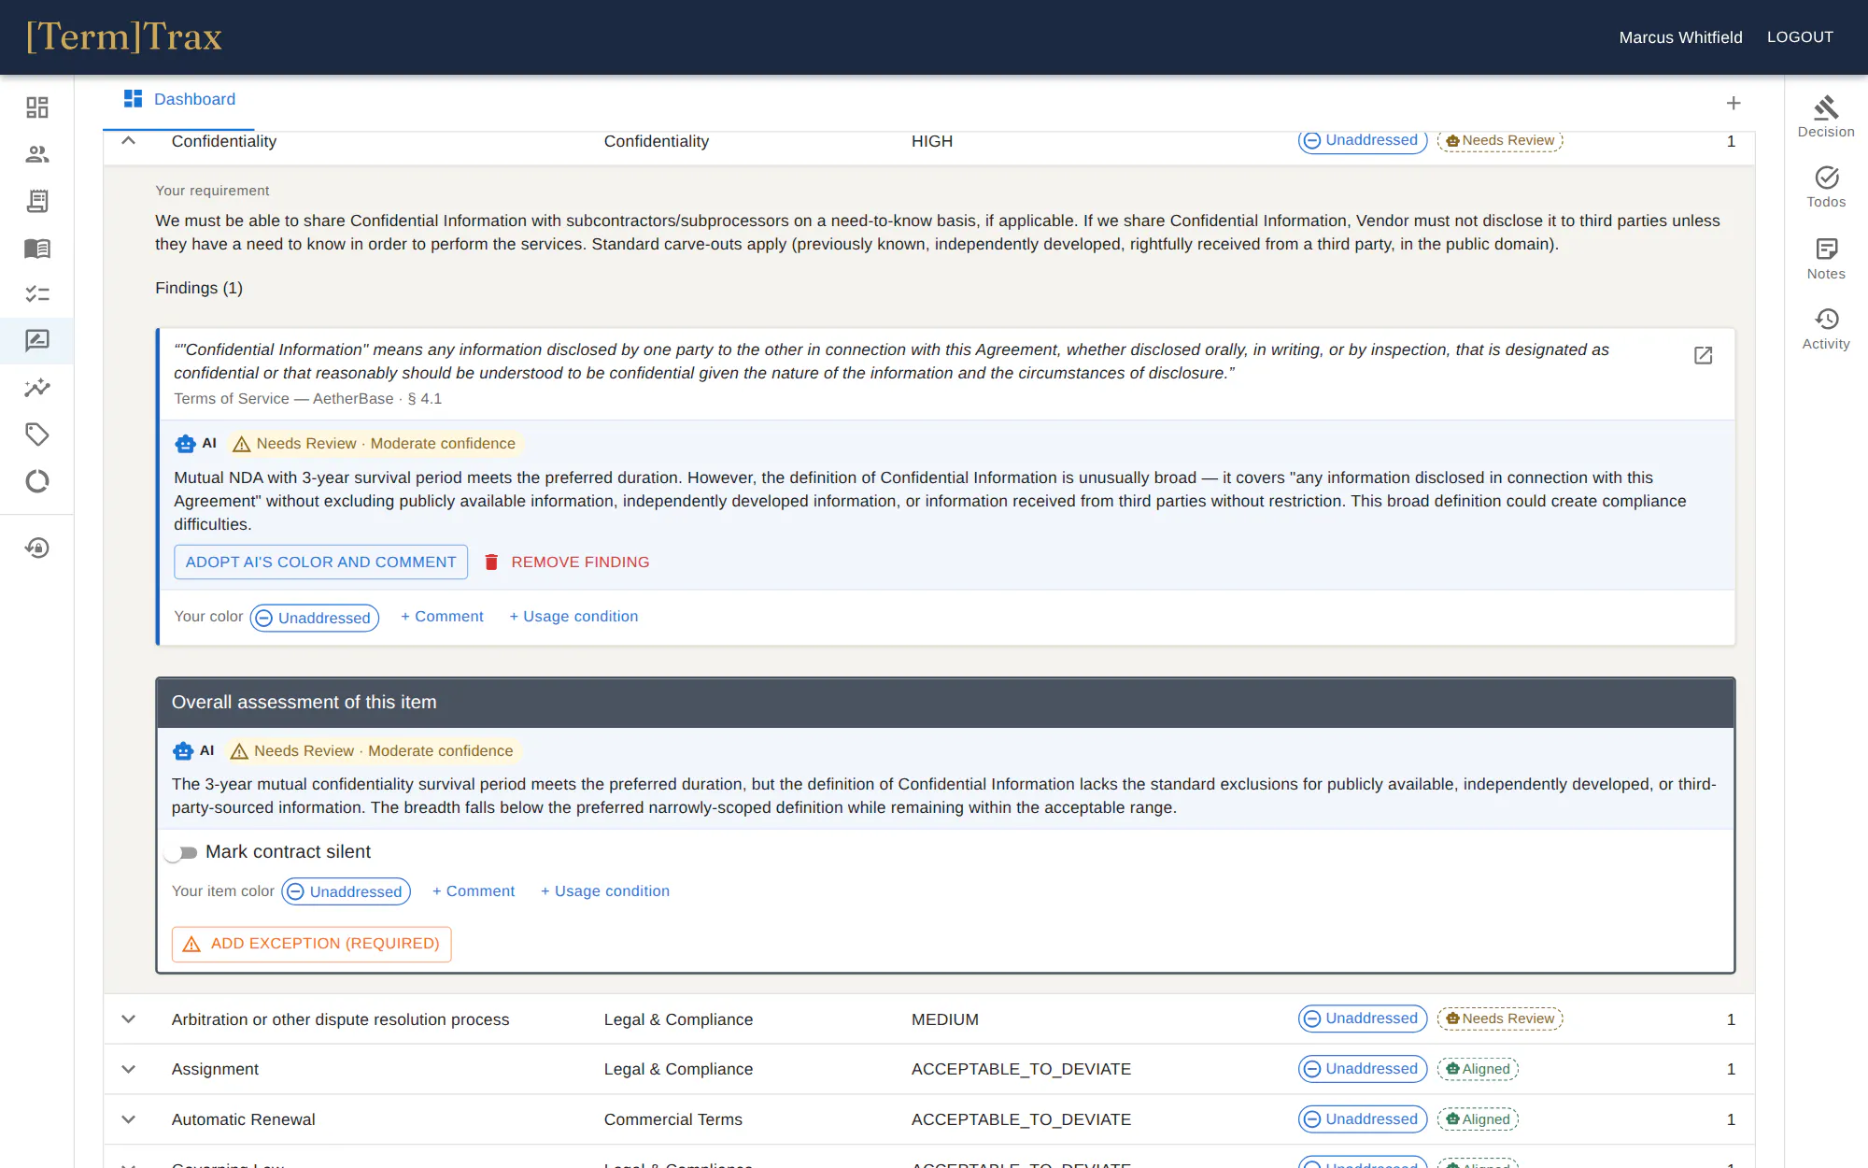Change finding's Your color Unaddressed chip
Image resolution: width=1868 pixels, height=1168 pixels.
pos(315,618)
